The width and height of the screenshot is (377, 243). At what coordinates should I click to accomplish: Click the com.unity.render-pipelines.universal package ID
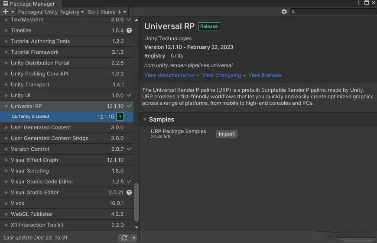coord(188,65)
